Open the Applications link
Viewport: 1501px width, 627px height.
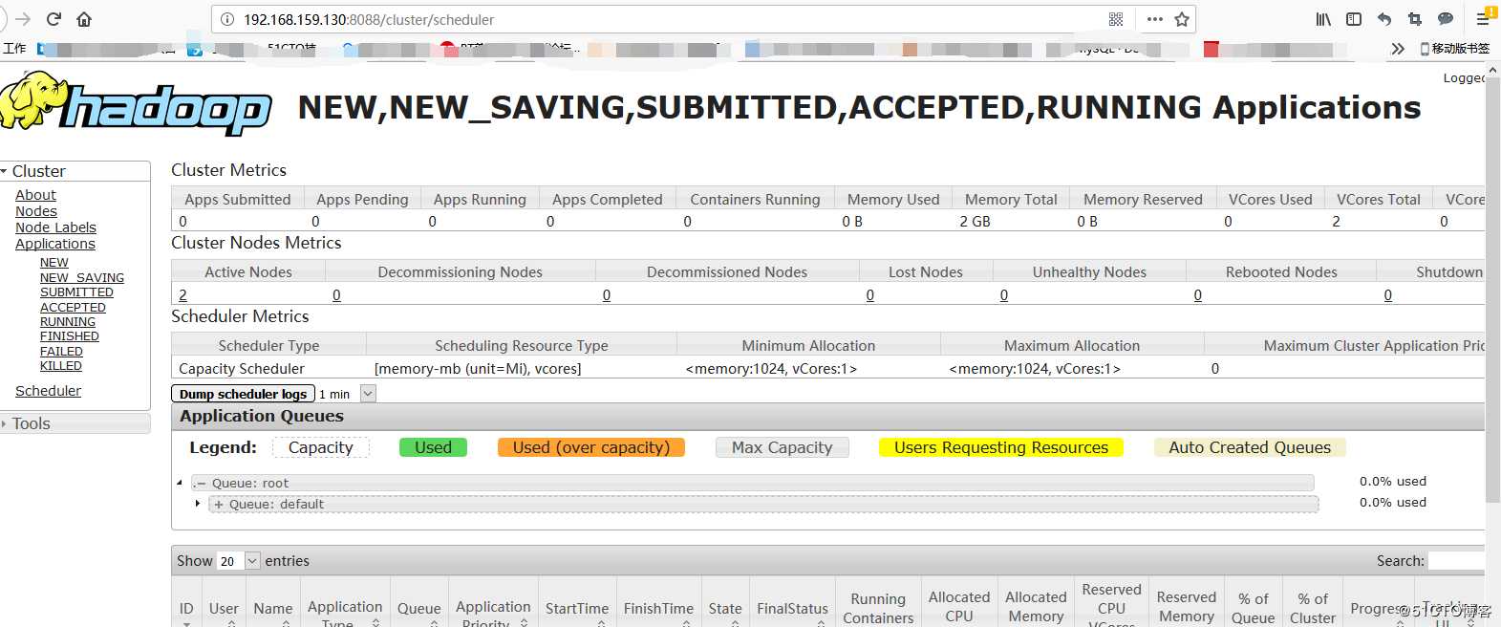tap(55, 244)
